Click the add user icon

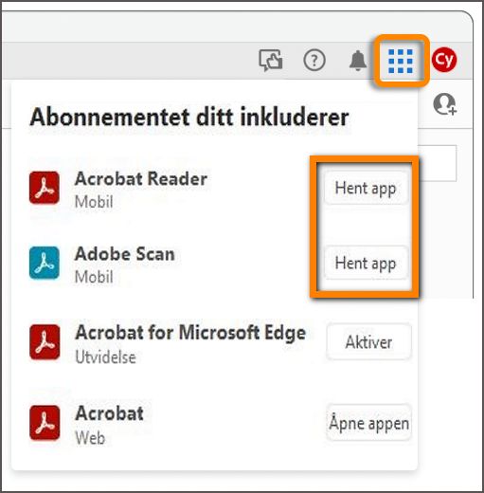point(444,104)
